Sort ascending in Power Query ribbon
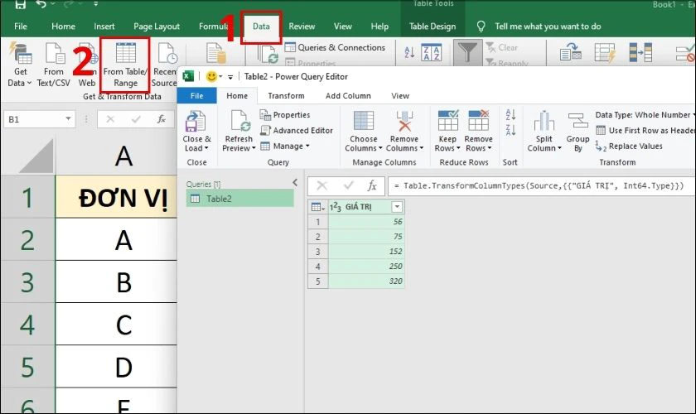Screen dimensions: 696x414 [x=510, y=115]
